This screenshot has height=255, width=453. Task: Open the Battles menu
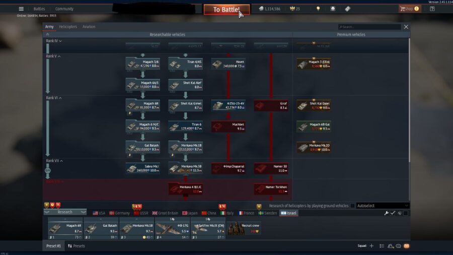(x=39, y=9)
